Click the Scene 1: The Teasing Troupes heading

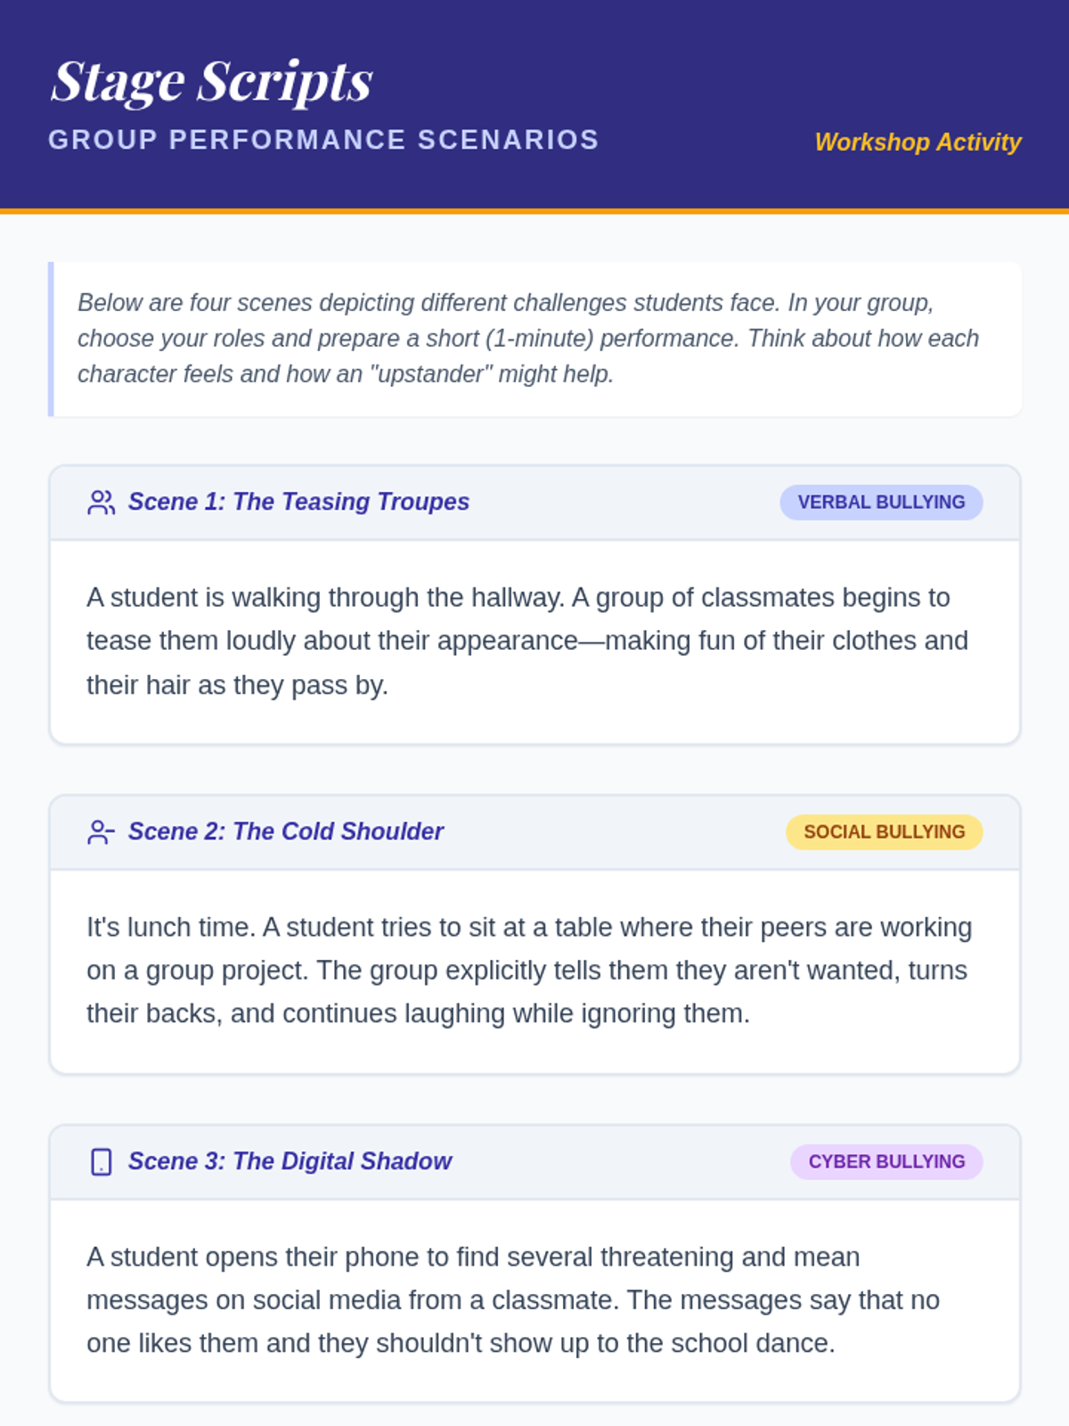tap(298, 502)
